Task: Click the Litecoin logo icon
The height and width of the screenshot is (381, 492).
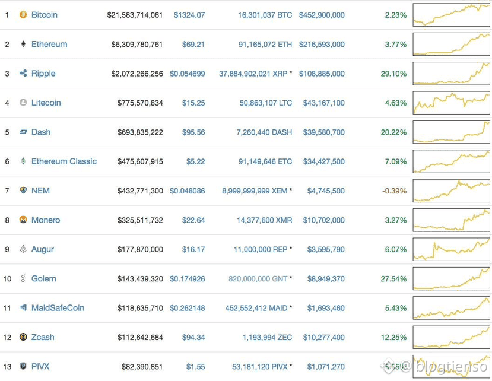Action: click(x=23, y=103)
